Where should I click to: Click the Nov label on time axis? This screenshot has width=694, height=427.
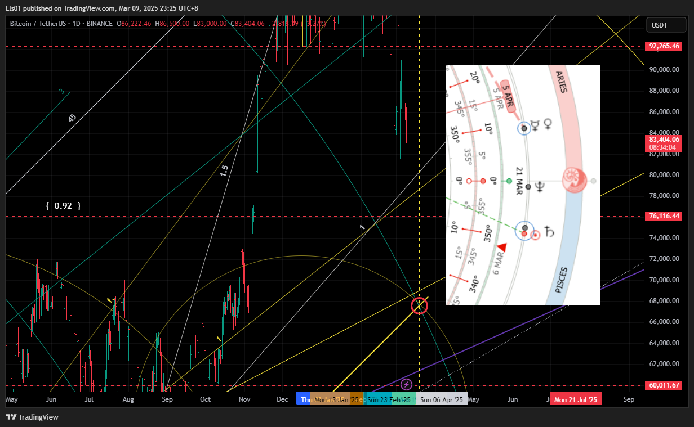(244, 399)
